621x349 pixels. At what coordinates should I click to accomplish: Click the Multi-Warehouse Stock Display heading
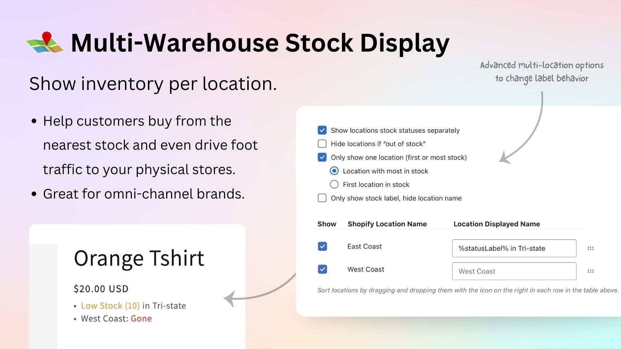pos(260,43)
